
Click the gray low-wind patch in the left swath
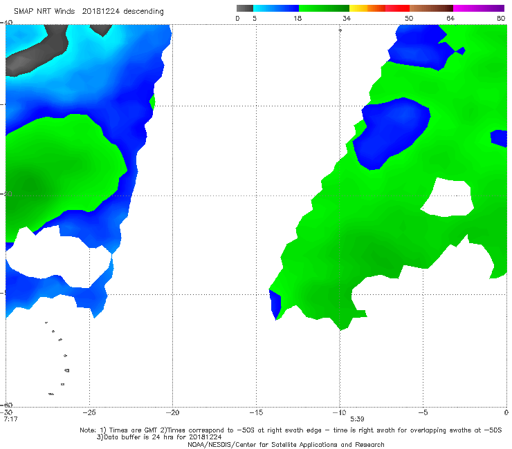point(37,52)
